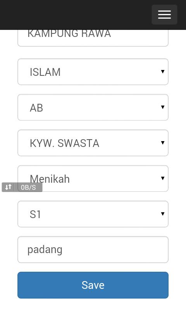Click the Save button
The image size is (186, 332).
click(93, 285)
